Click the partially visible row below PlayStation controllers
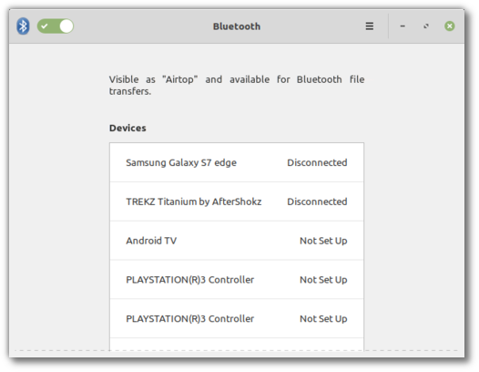The height and width of the screenshot is (372, 479). (x=237, y=345)
